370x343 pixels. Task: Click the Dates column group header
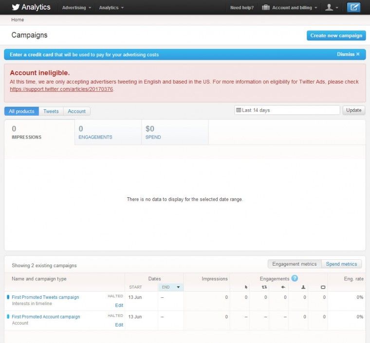(x=154, y=279)
